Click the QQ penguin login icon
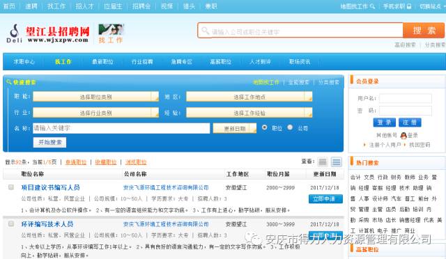 pos(403,136)
